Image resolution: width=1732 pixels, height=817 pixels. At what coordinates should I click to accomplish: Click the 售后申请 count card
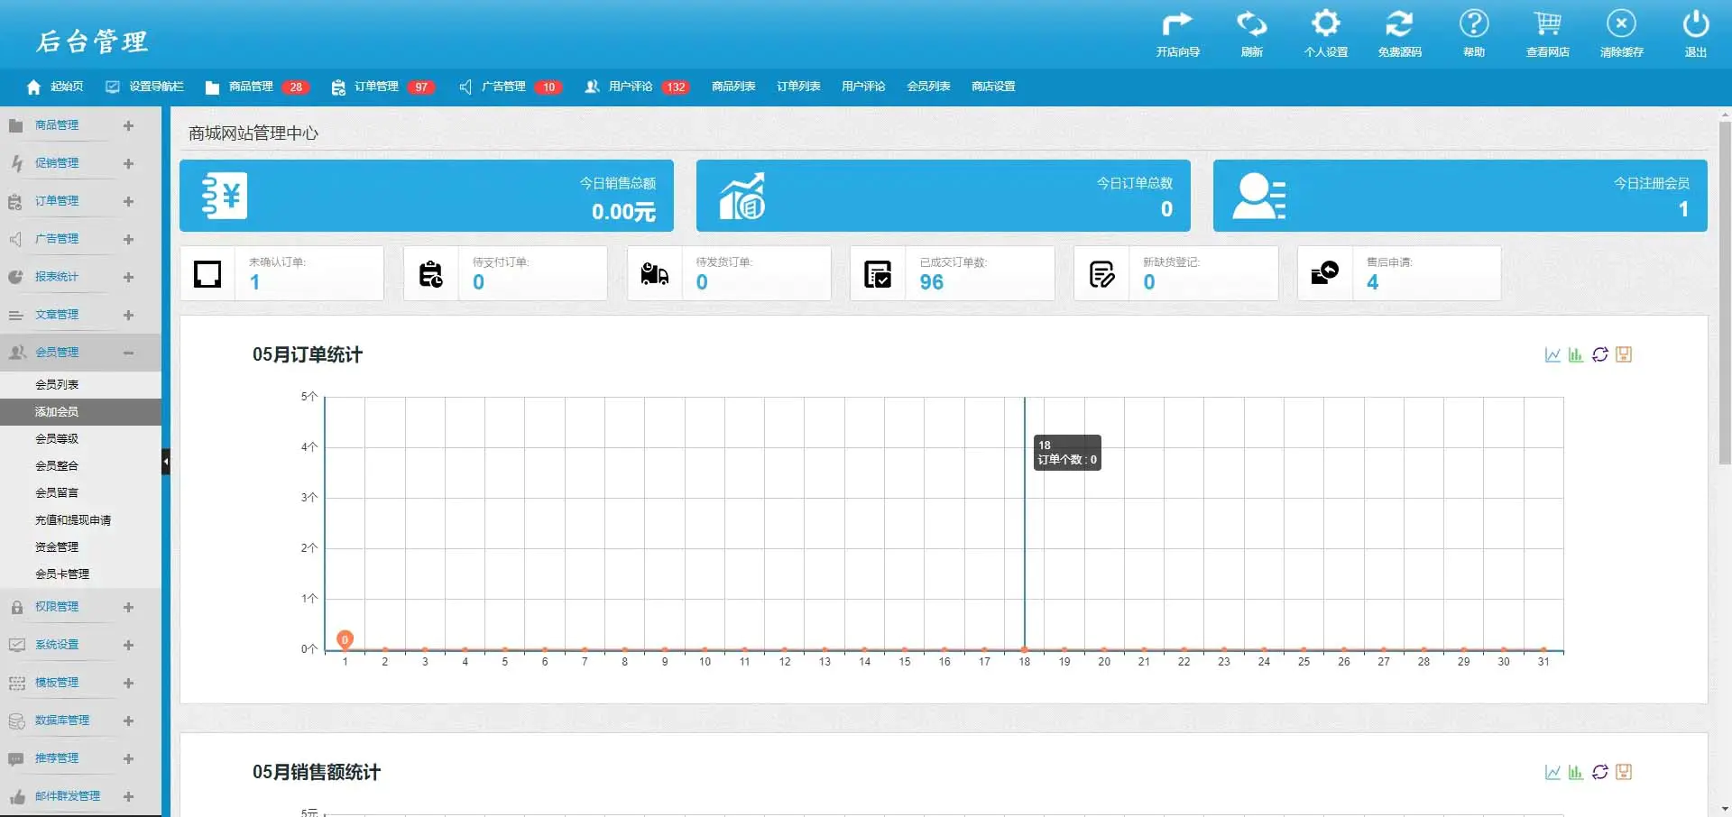tap(1398, 273)
